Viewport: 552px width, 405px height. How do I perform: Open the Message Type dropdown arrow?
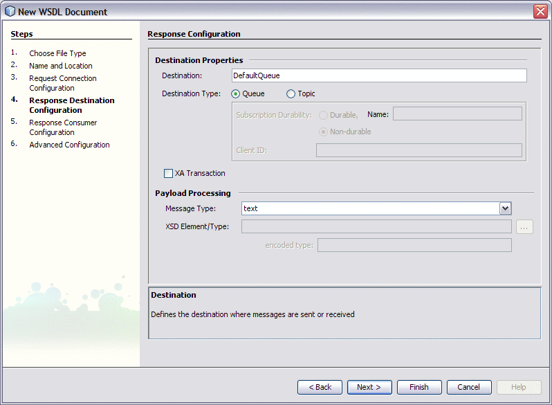coord(505,208)
